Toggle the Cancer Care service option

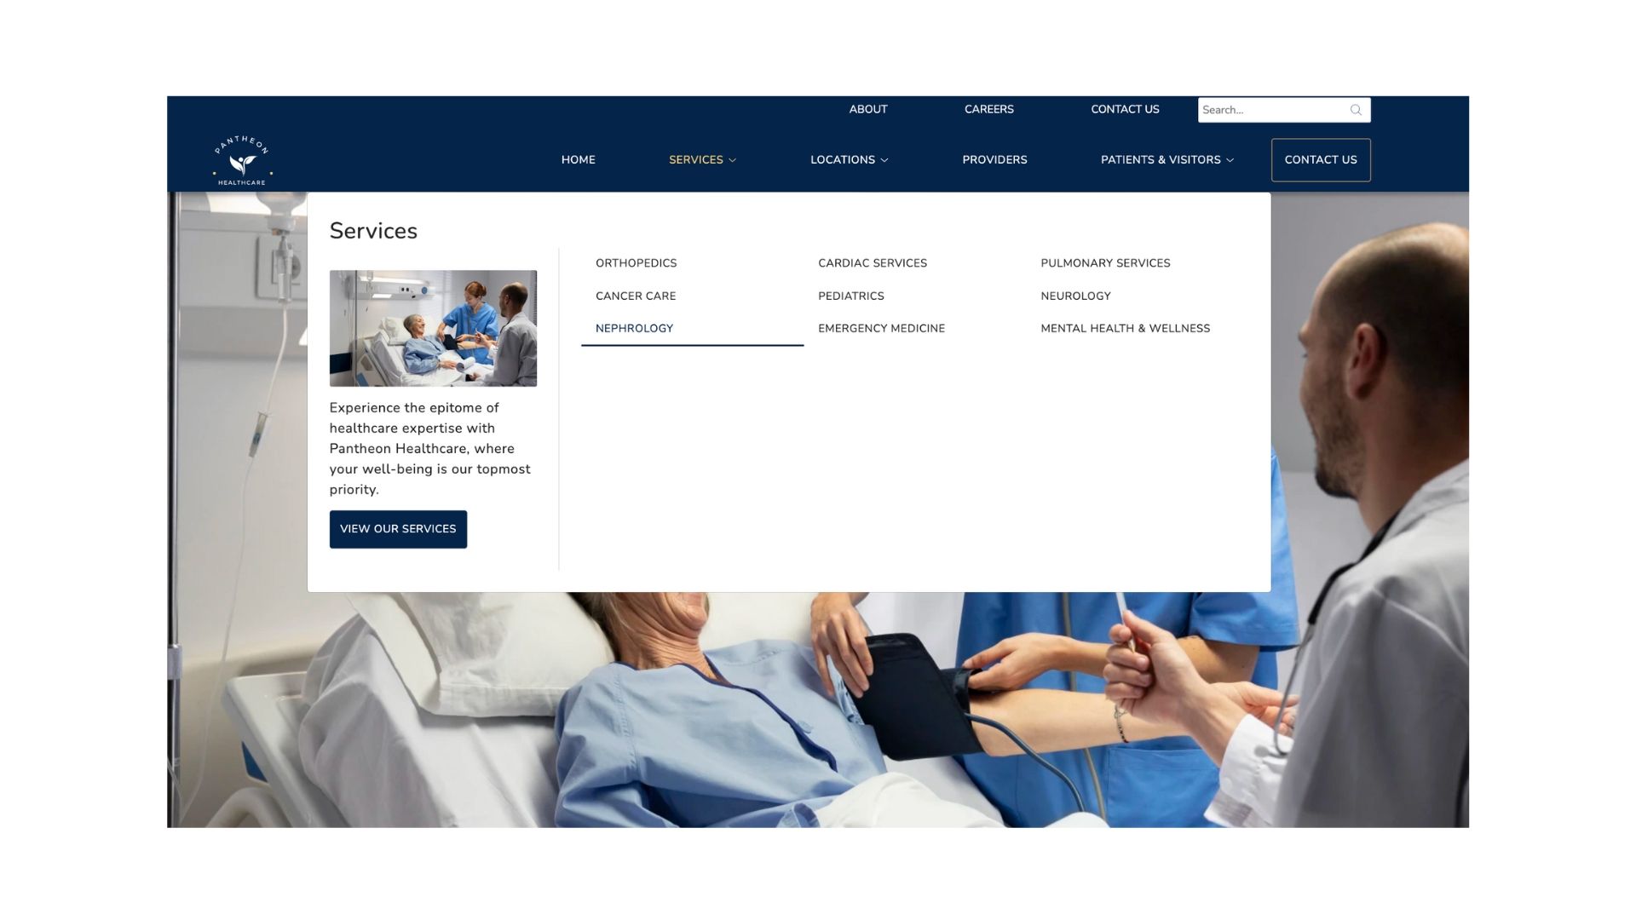pyautogui.click(x=634, y=296)
